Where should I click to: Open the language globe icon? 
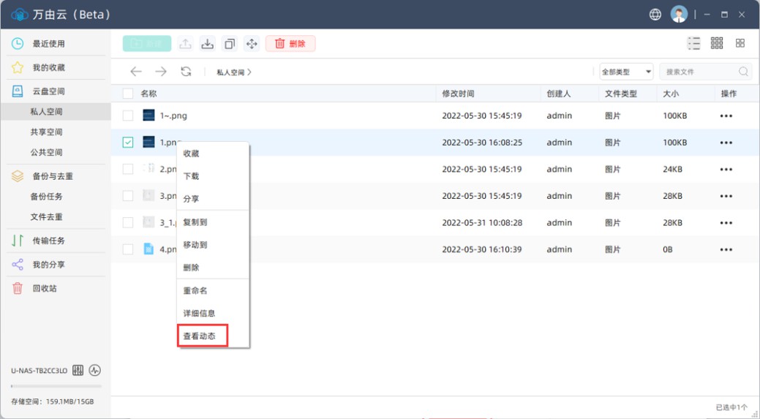click(655, 15)
